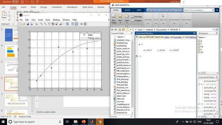
Task: Click search icon at right of MATLAB address bar
Action: (x=217, y=30)
